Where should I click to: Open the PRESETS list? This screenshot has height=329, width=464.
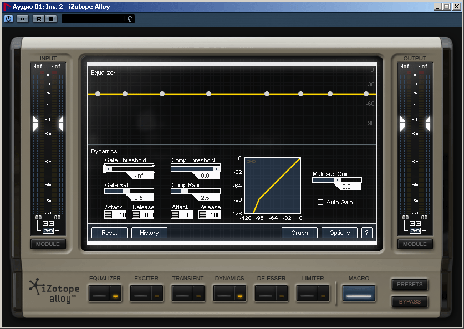pos(410,285)
